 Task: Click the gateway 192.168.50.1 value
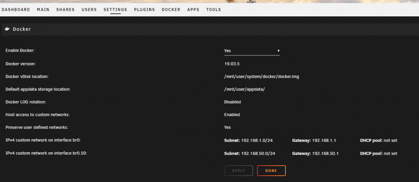click(325, 153)
